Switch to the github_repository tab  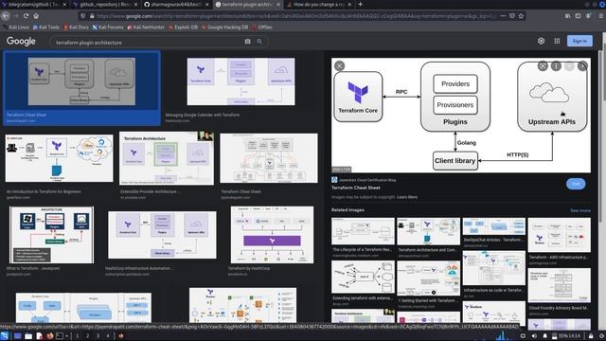[x=105, y=5]
